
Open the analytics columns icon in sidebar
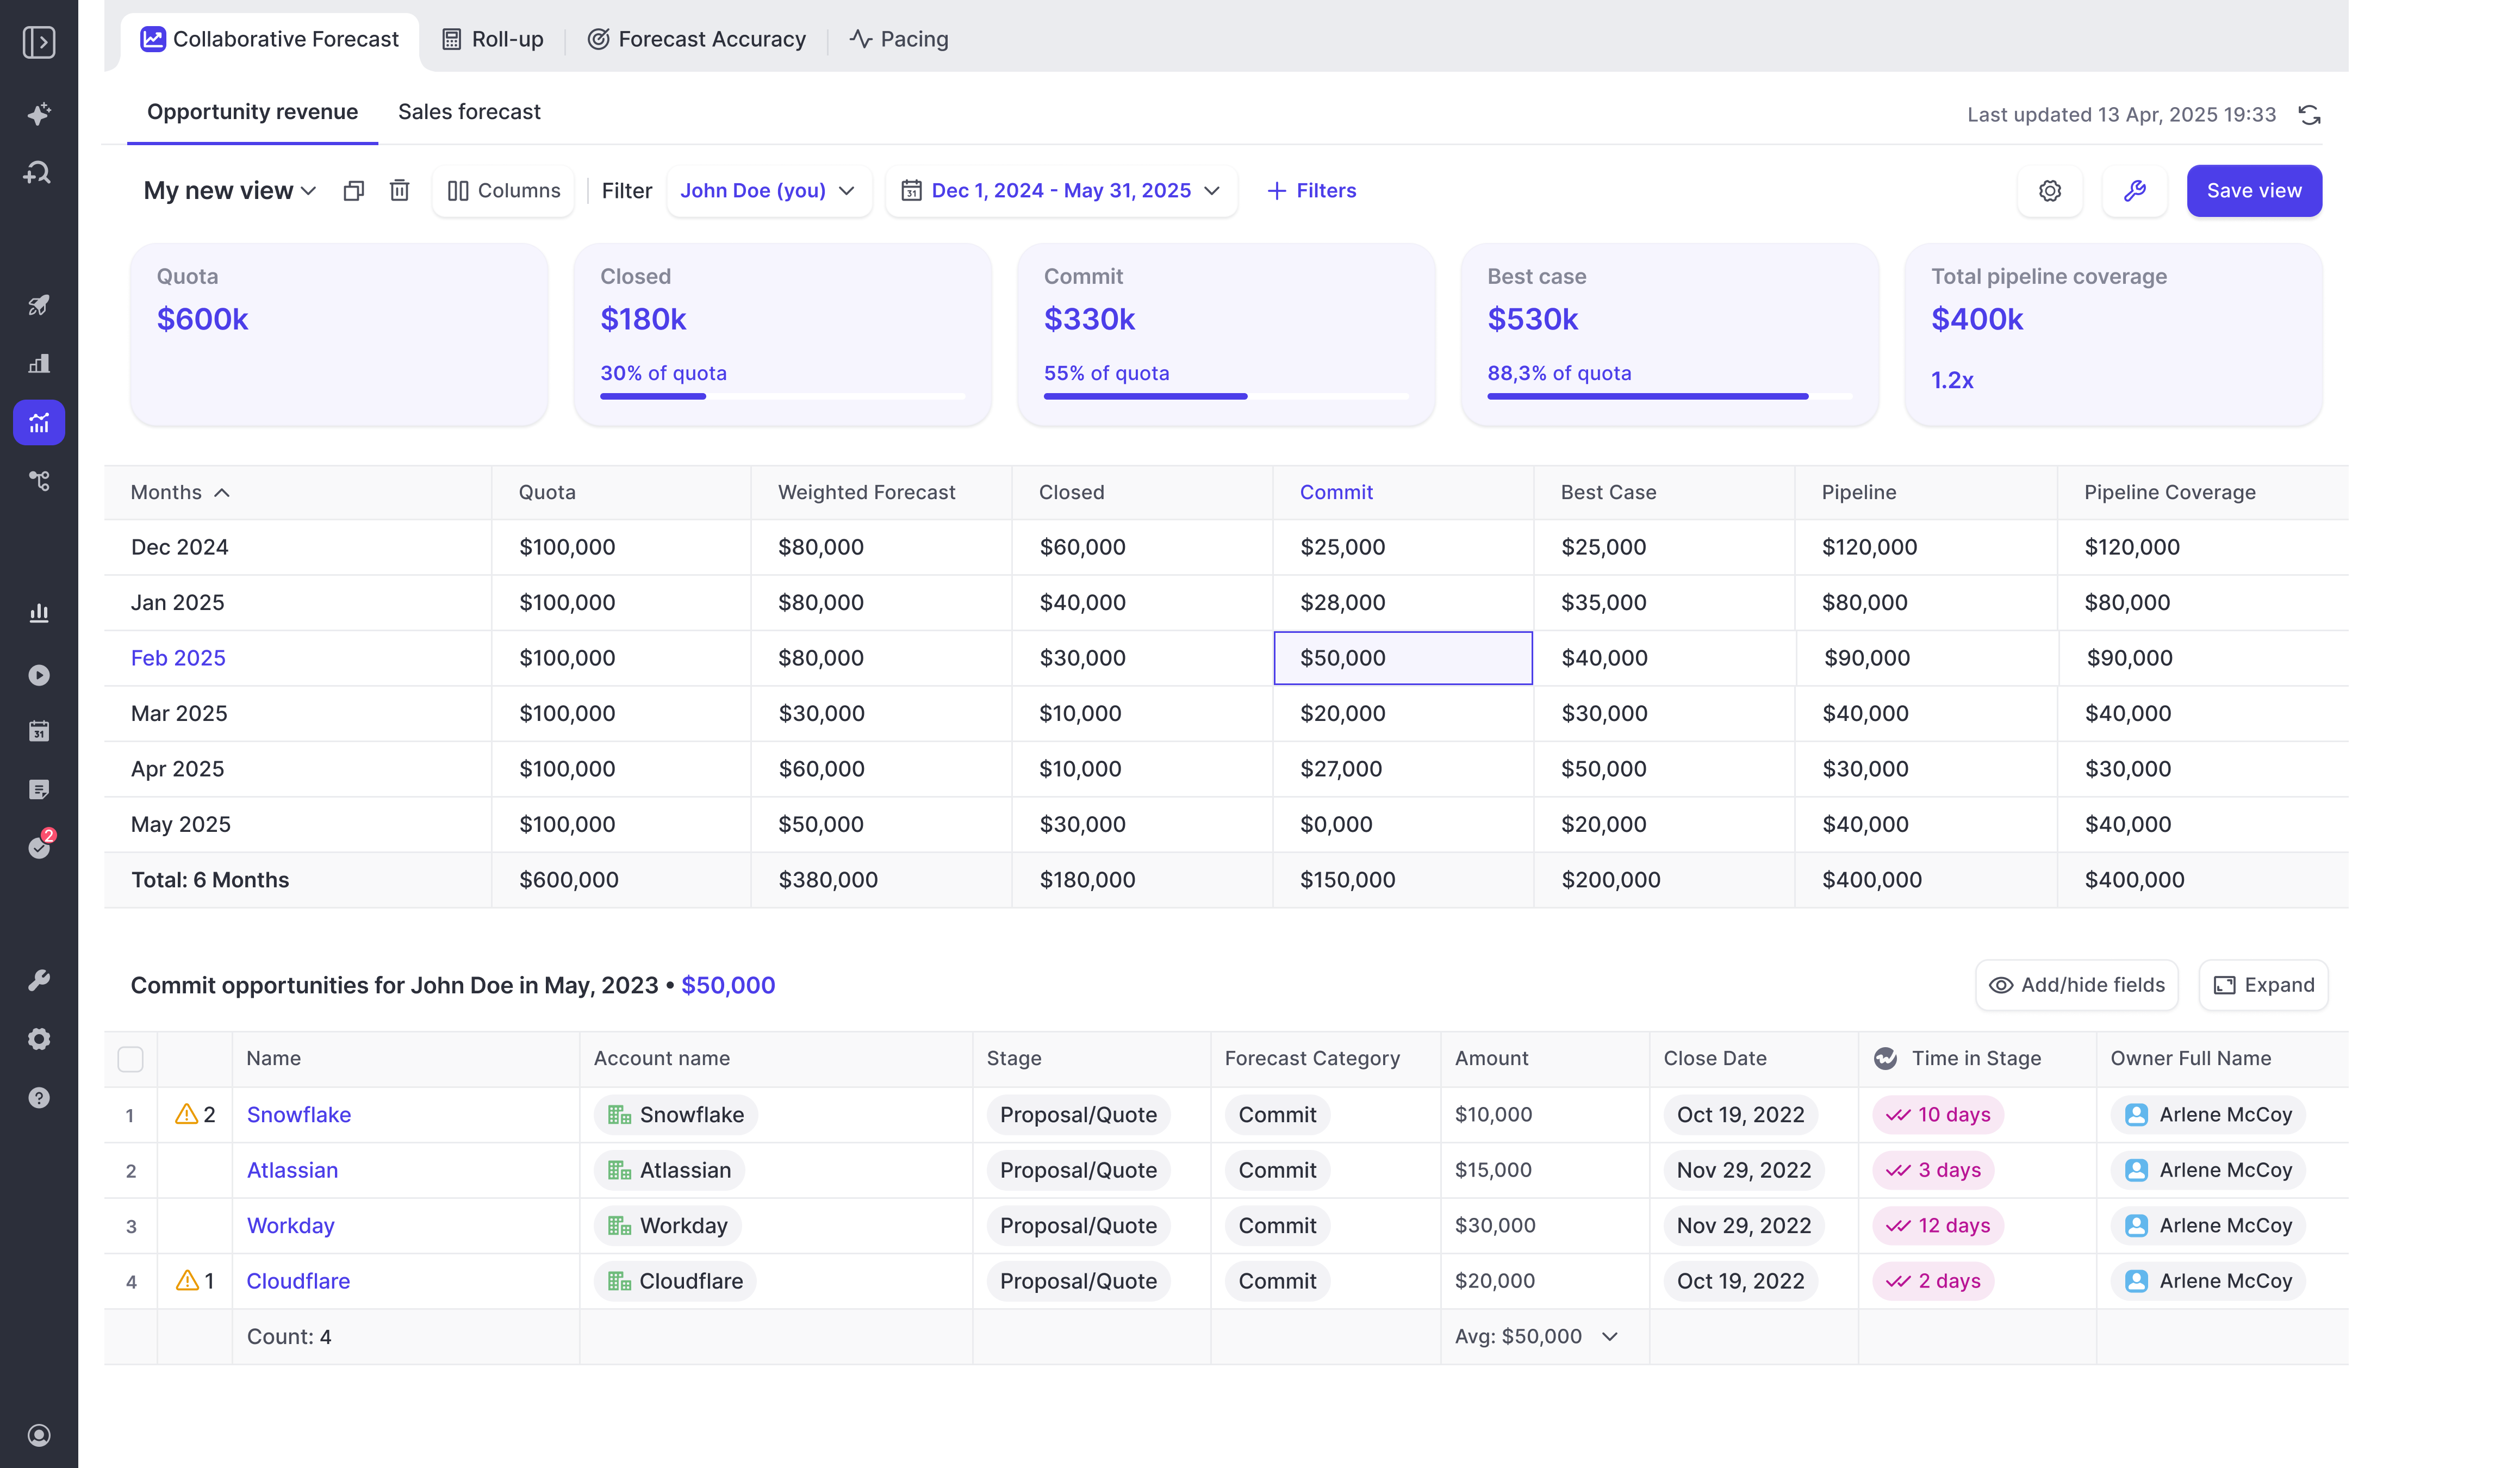click(x=39, y=613)
